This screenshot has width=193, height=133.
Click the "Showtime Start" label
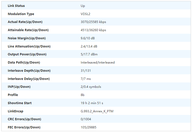[x=20, y=103]
